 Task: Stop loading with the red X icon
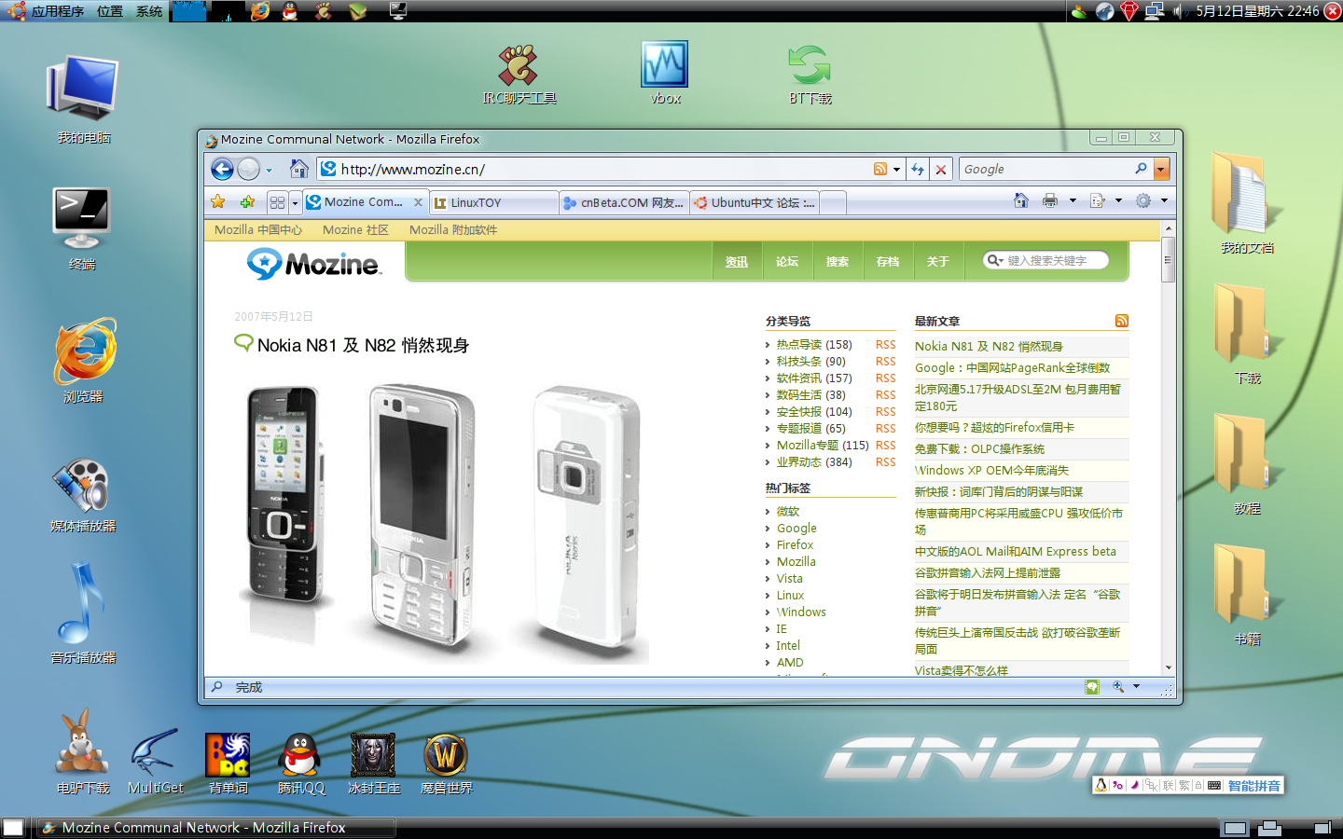point(941,169)
